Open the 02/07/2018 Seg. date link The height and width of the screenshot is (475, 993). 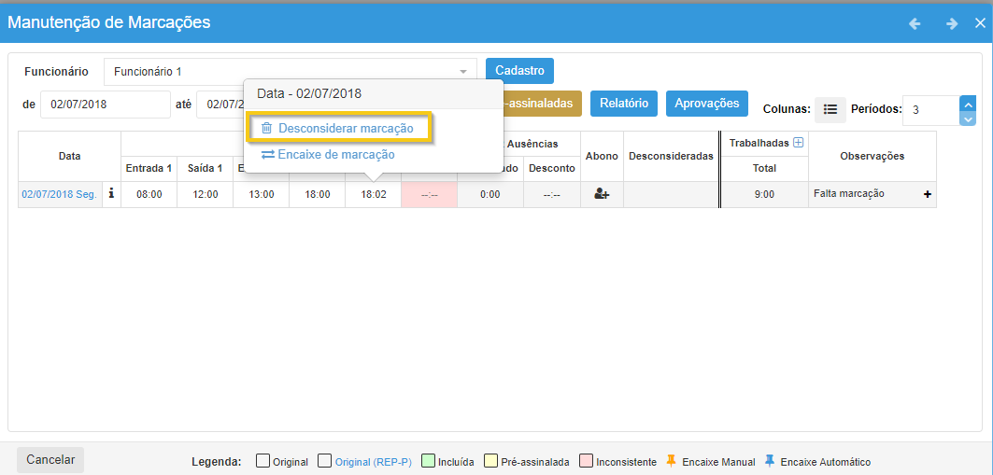tap(59, 194)
